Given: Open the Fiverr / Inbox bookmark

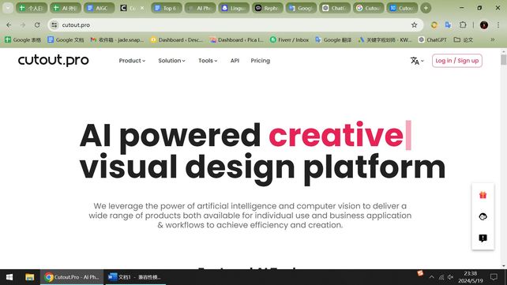Looking at the screenshot, I should pyautogui.click(x=289, y=39).
